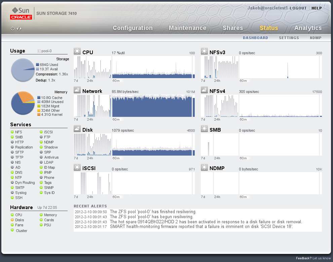Click the '1079 ops/sec' Disk value
The image size is (333, 262).
[123, 130]
